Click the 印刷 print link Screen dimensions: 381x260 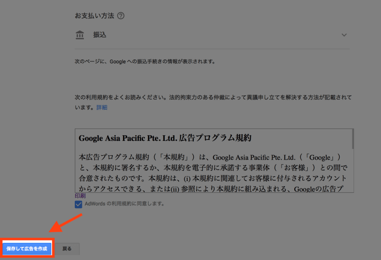[x=80, y=196]
